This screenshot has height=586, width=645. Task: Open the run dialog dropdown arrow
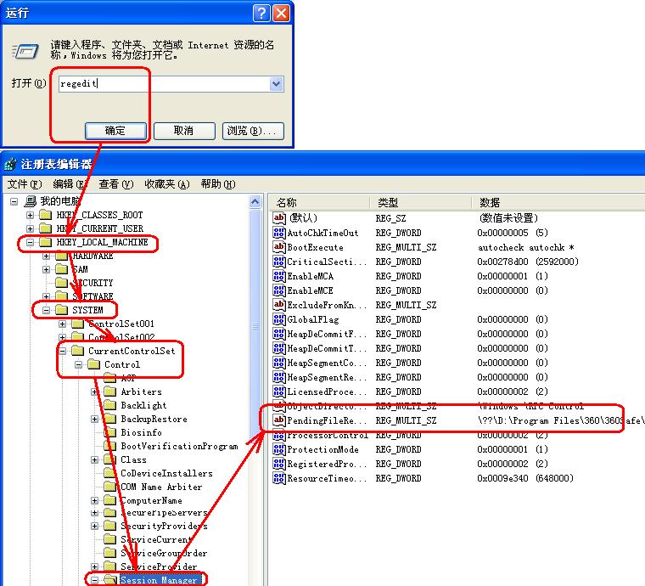click(276, 84)
